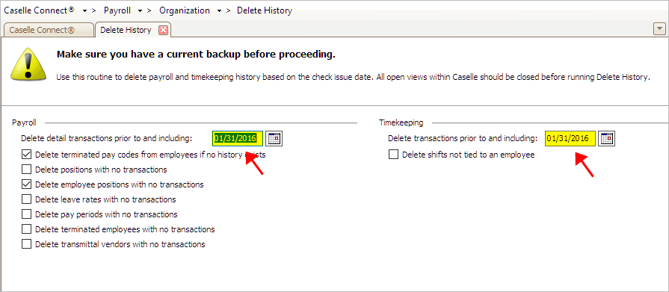669x292 pixels.
Task: Uncheck Delete terminated pay codes from employees
Action: coord(26,155)
